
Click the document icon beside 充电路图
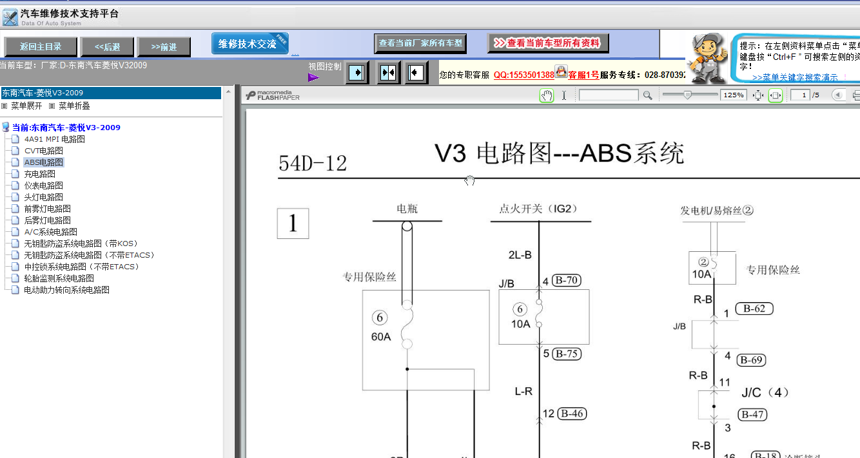point(16,174)
